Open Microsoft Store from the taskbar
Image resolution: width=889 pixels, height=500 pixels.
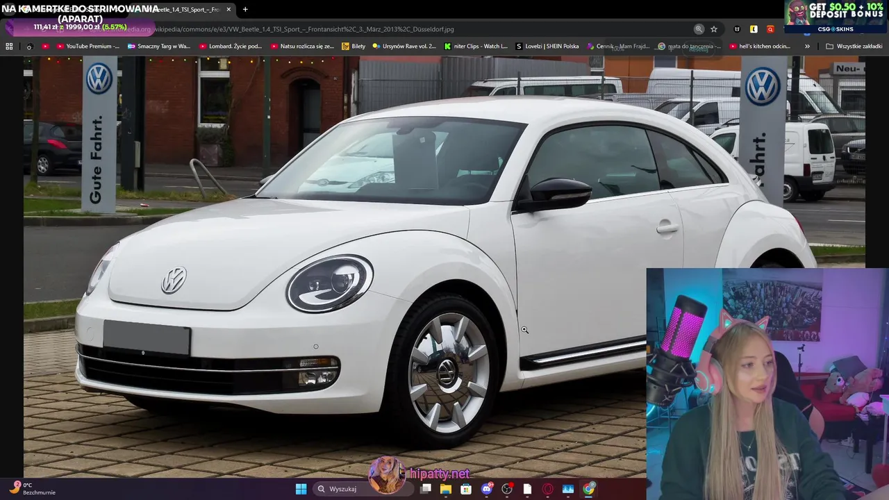466,489
